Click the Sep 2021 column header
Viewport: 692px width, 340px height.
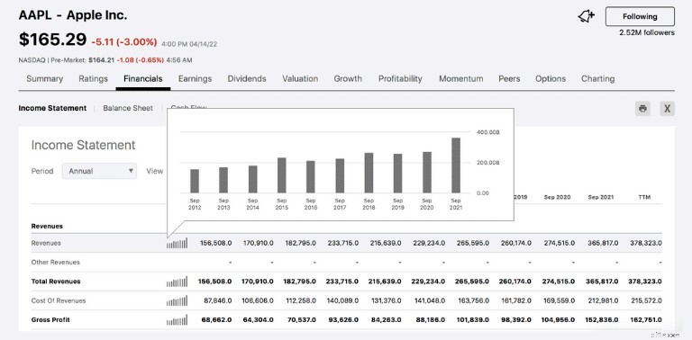(601, 197)
